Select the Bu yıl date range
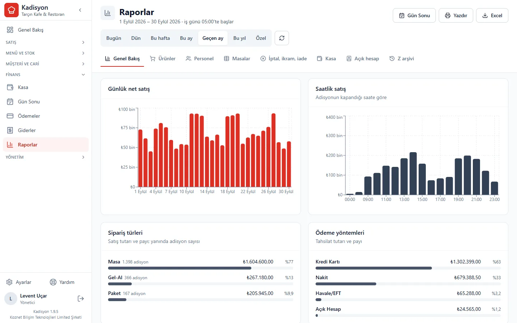This screenshot has height=323, width=517. tap(239, 38)
